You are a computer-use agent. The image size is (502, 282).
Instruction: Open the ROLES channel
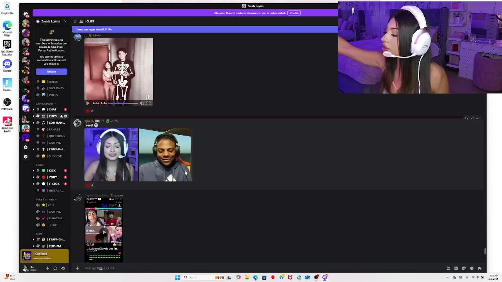click(x=51, y=81)
